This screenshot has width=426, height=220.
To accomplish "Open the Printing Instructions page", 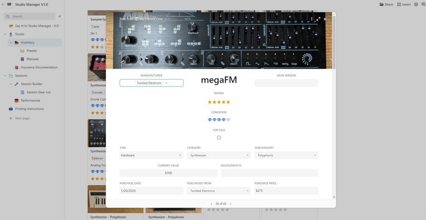I will click(29, 109).
